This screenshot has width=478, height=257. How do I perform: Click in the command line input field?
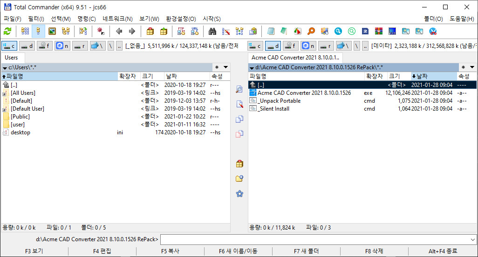[x=315, y=240]
